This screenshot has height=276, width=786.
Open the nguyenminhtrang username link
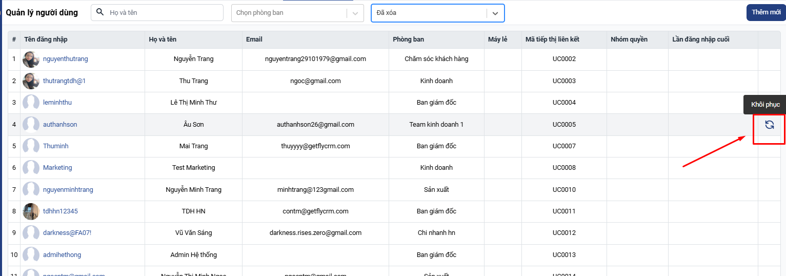68,190
